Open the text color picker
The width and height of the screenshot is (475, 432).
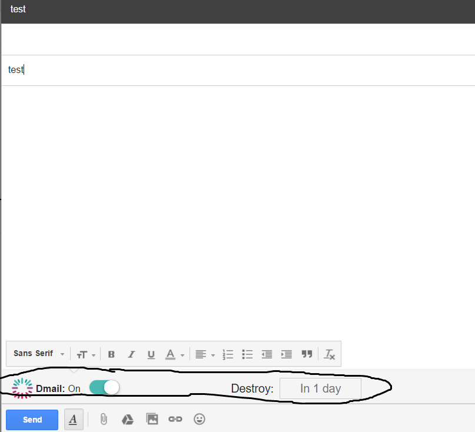[x=174, y=354]
